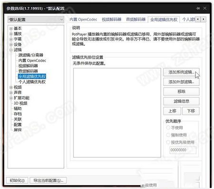The height and width of the screenshot is (189, 214).
Task: Select the 声音 tree label
Action: click(18, 93)
